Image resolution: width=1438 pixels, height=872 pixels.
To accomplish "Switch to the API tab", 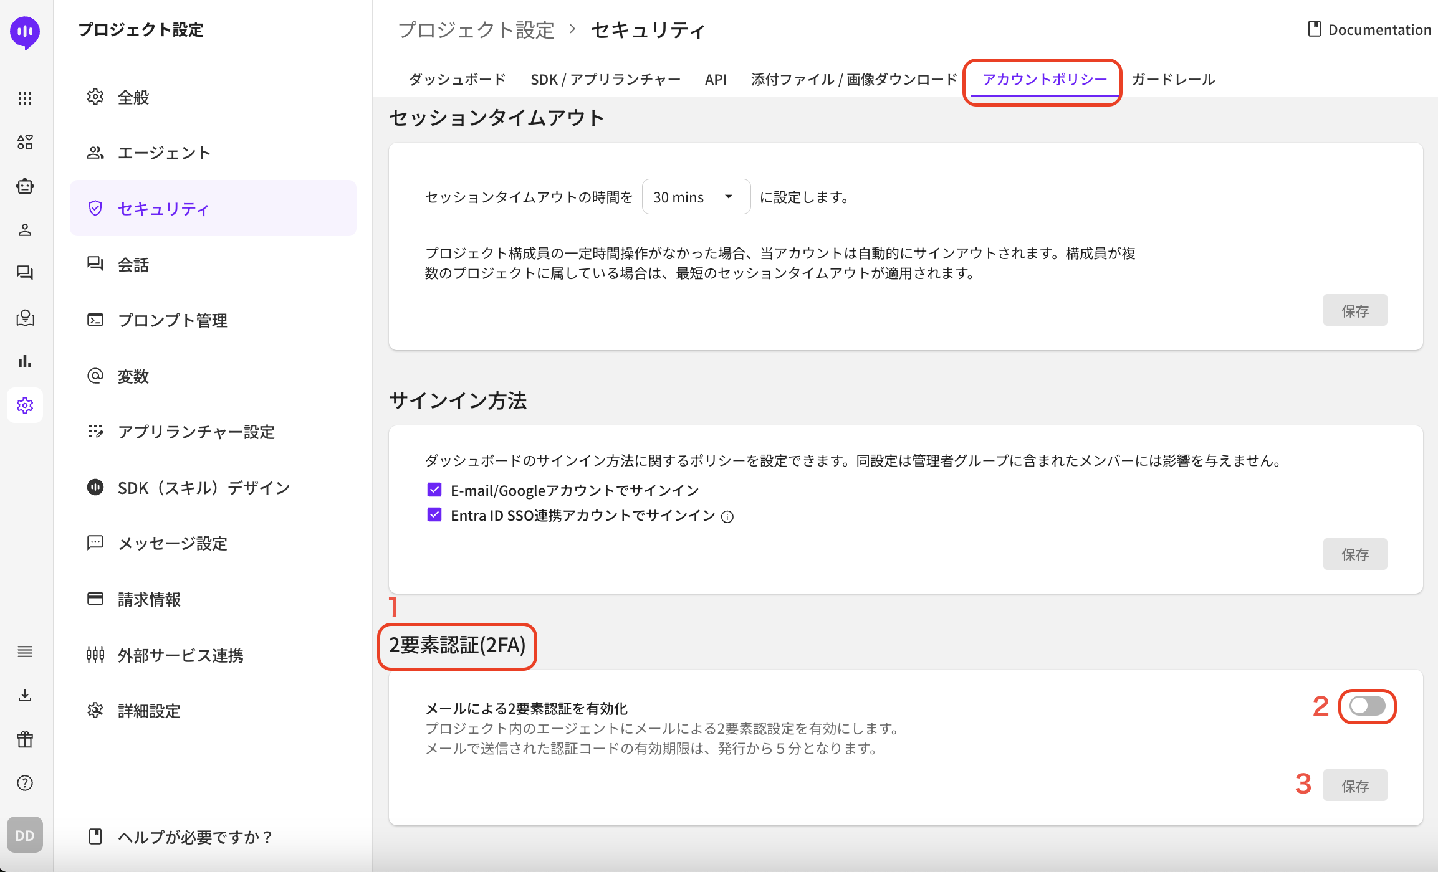I will (x=716, y=80).
